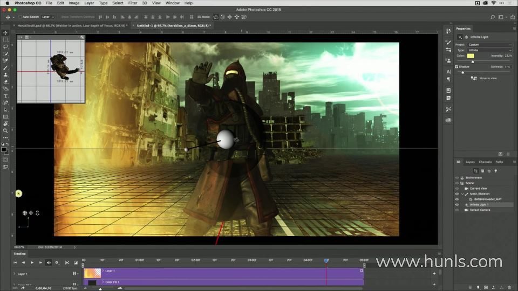Go to first frame of timeline
Viewport: 518px width, 291px height.
(x=15, y=262)
